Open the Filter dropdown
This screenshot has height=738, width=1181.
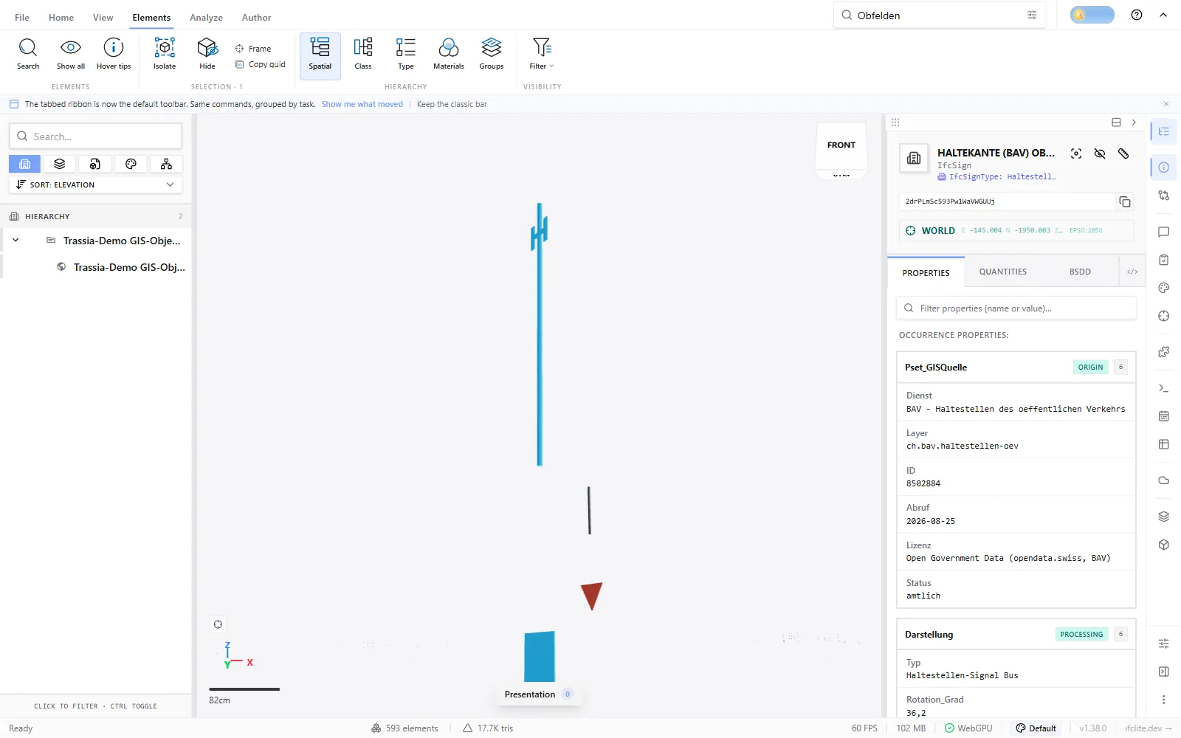point(542,55)
